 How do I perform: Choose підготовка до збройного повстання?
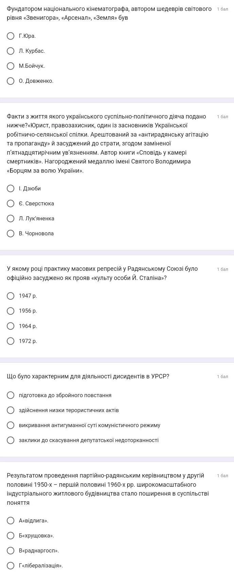[11, 395]
